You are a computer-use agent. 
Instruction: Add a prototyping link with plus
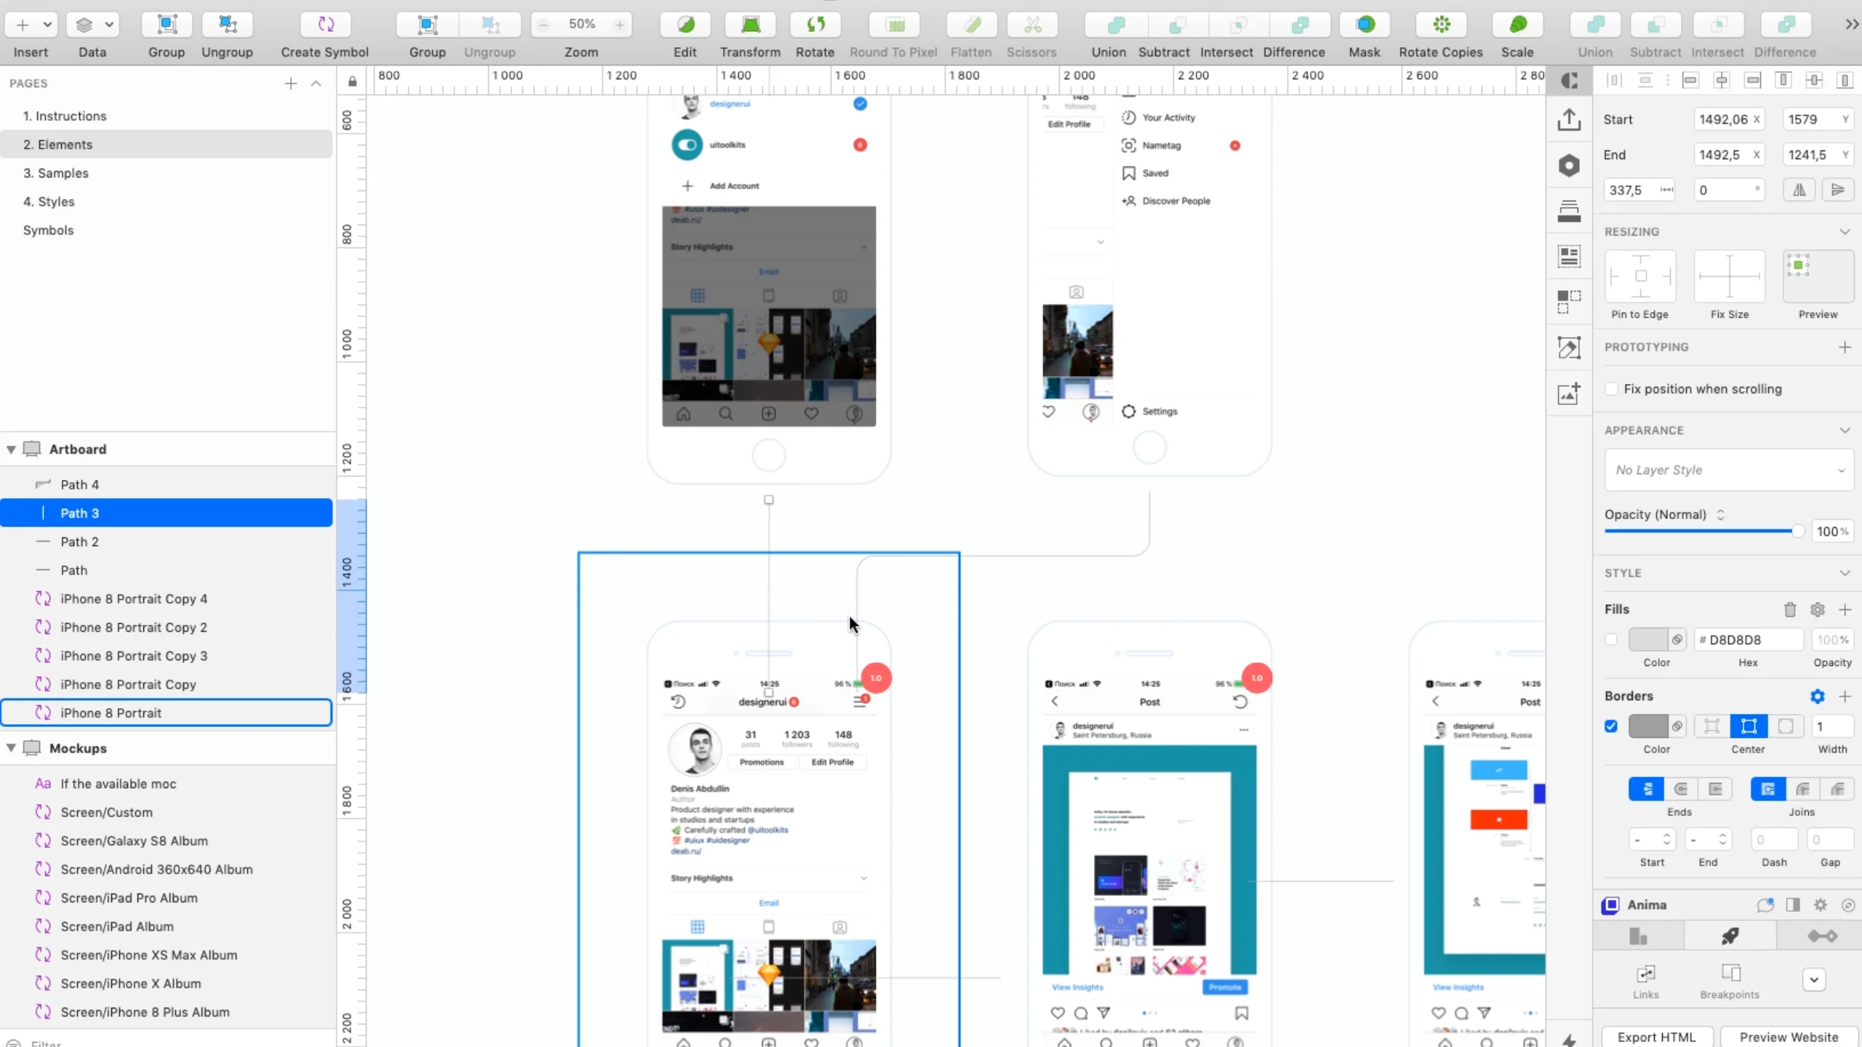(1845, 347)
